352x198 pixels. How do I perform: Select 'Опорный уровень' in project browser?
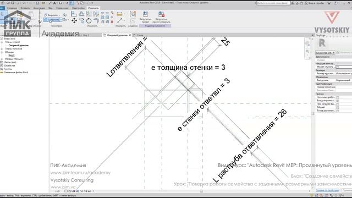tap(18, 45)
